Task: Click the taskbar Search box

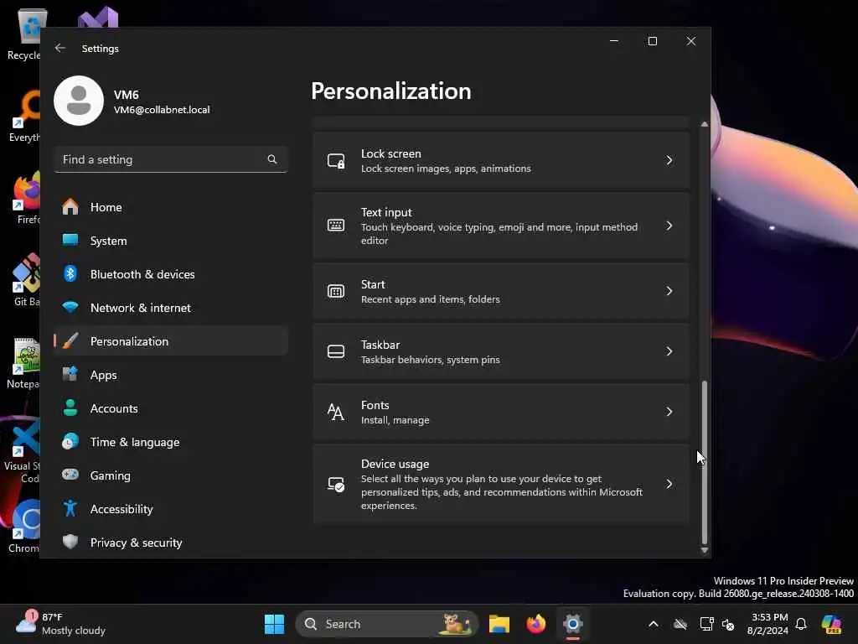Action: [387, 624]
